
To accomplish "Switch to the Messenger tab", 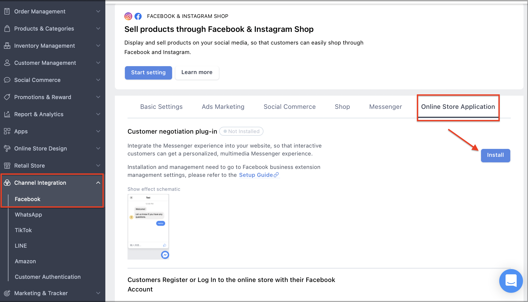I will point(385,107).
